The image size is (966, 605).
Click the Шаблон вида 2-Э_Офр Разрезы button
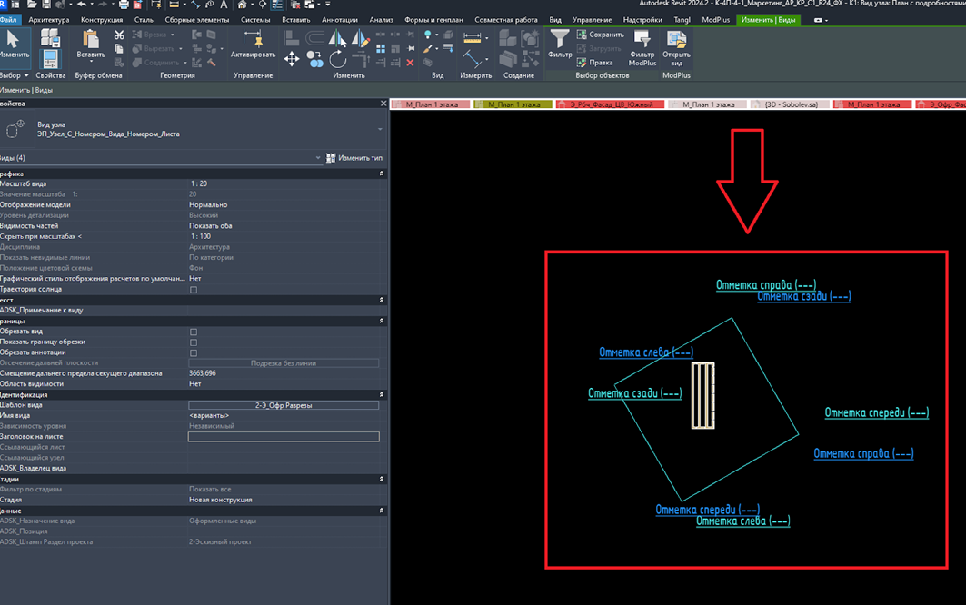click(x=284, y=405)
